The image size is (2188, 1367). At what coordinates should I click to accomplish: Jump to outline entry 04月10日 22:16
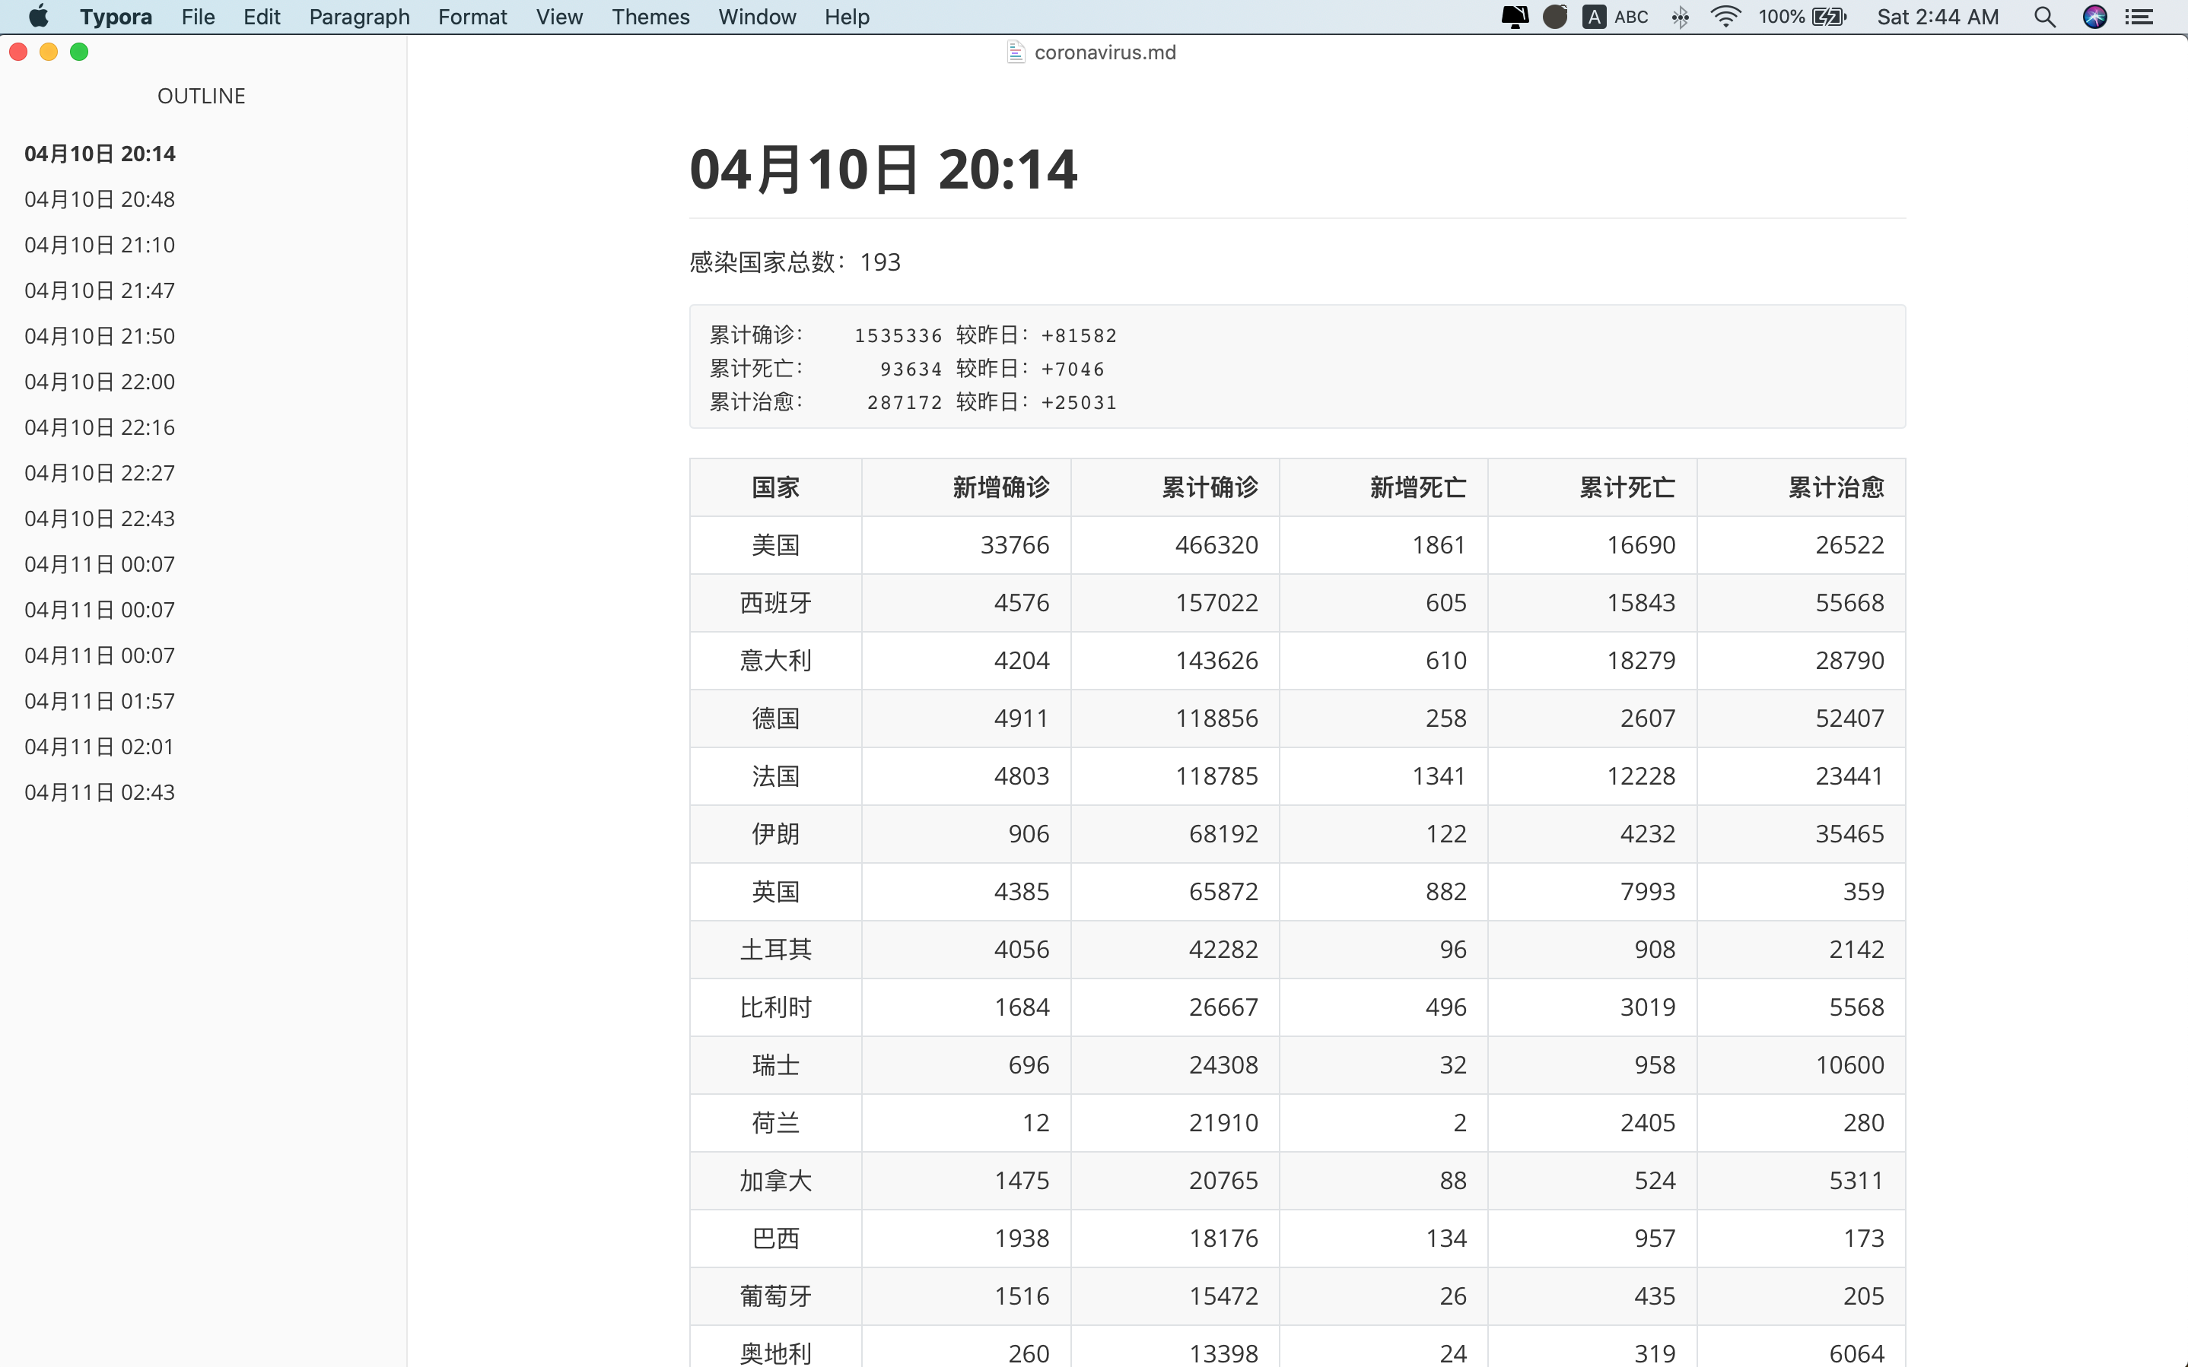[x=99, y=427]
